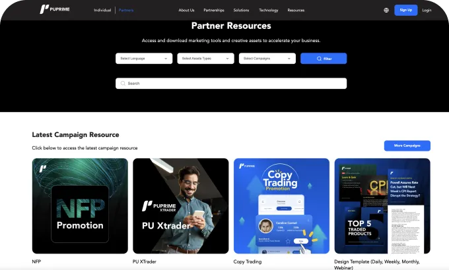Select the Partners tab
This screenshot has width=449, height=270.
pyautogui.click(x=125, y=11)
